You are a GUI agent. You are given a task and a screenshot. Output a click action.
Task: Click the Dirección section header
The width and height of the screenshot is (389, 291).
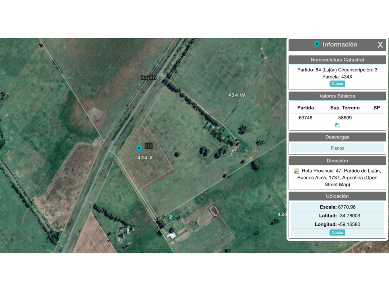(x=337, y=161)
